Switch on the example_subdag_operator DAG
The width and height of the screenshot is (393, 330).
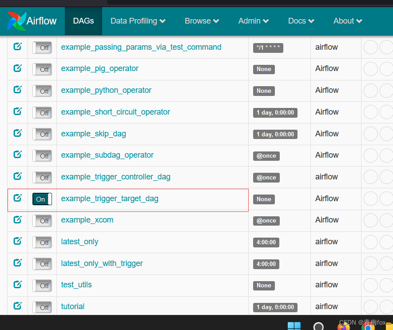(x=42, y=155)
